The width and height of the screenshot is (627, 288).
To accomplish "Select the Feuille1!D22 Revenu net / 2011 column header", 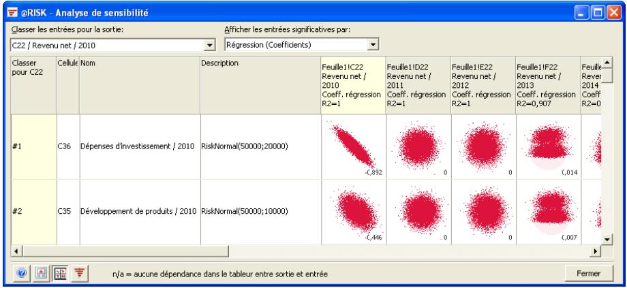I will [x=418, y=85].
